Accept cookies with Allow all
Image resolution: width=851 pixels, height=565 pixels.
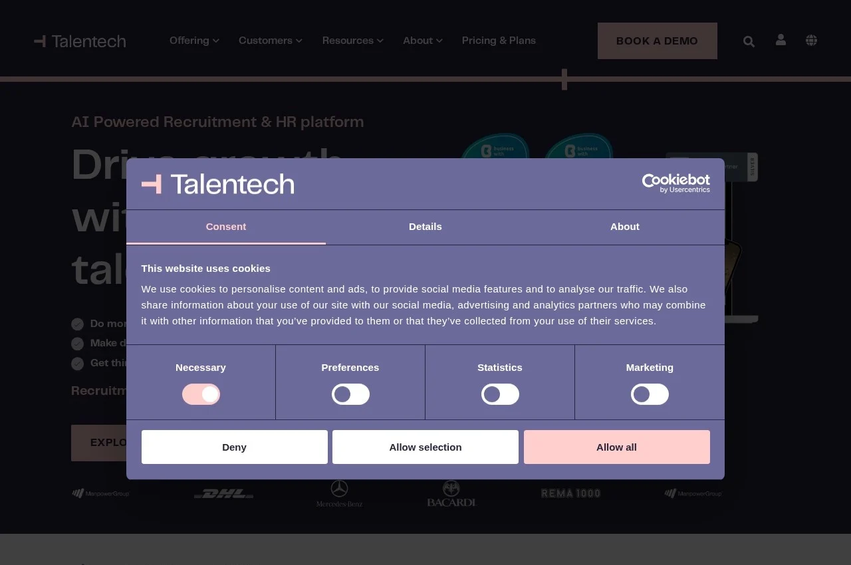pyautogui.click(x=617, y=447)
